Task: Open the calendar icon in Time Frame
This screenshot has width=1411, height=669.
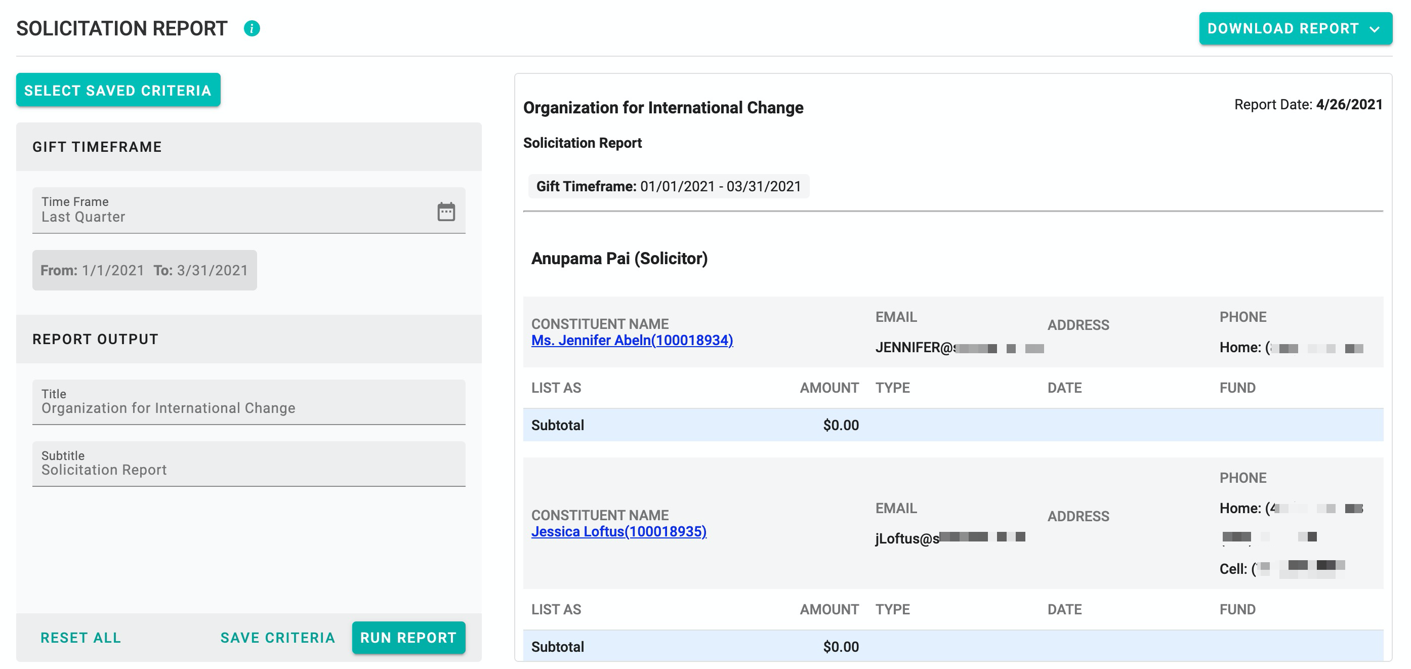Action: click(446, 212)
